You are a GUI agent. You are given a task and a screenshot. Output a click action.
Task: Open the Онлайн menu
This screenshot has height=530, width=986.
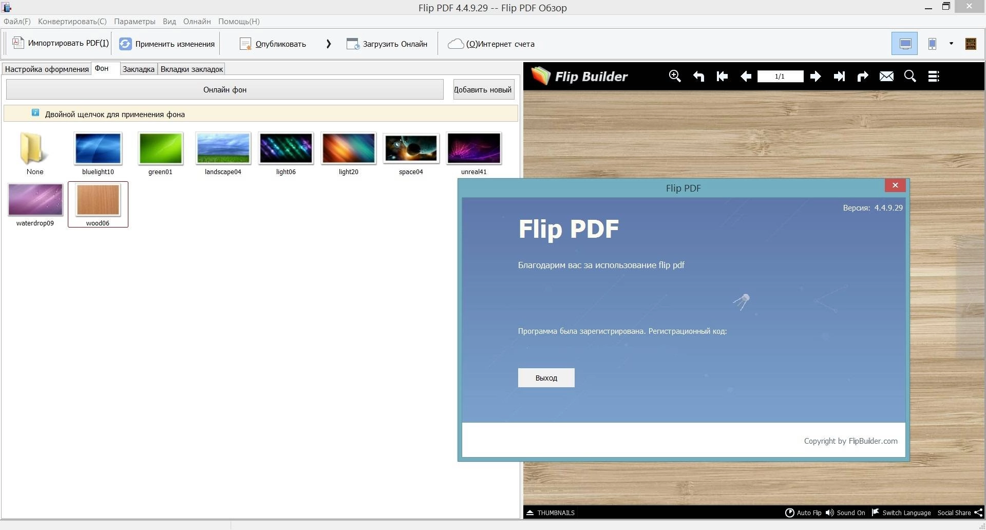[197, 22]
